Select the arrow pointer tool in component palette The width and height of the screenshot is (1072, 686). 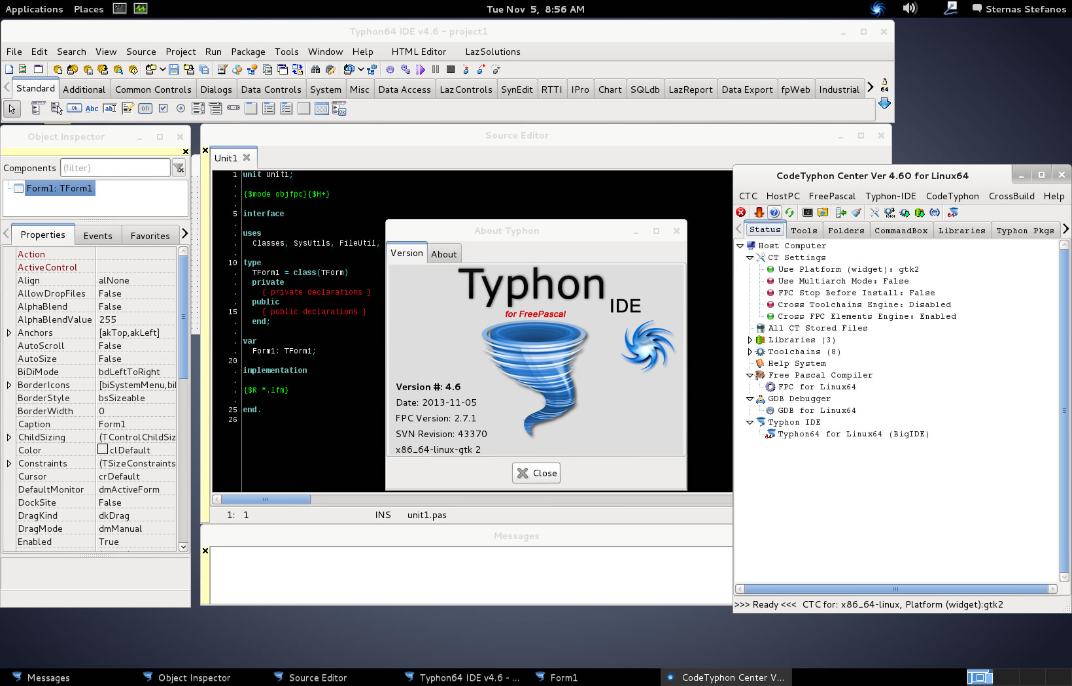click(12, 108)
